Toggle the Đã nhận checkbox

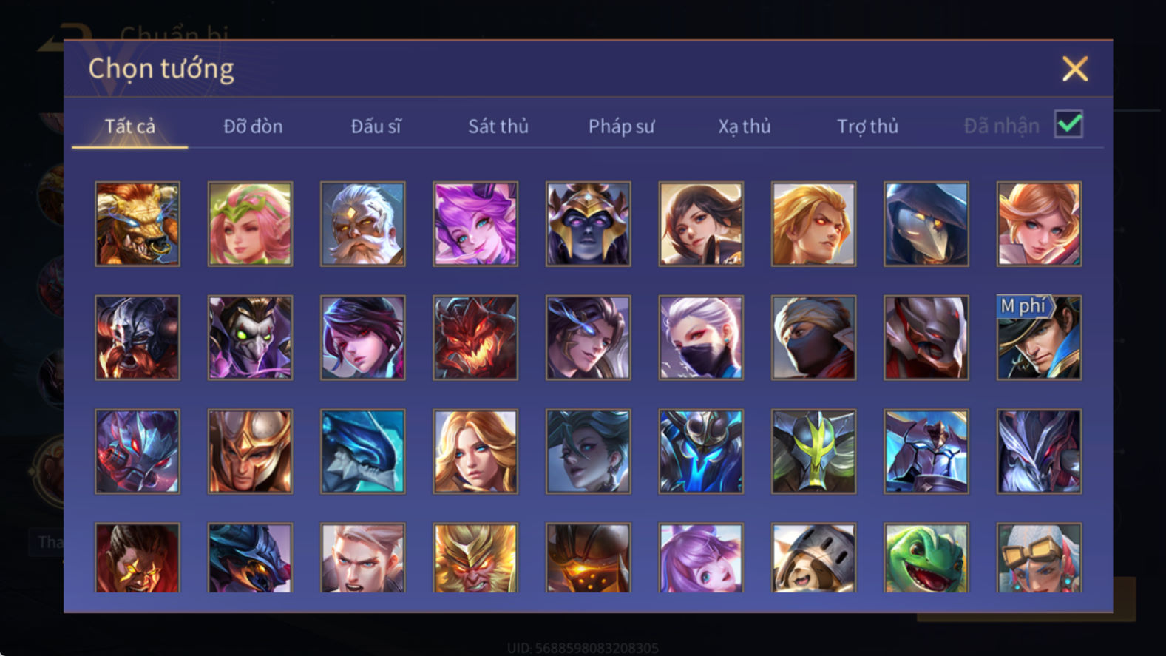point(1068,124)
